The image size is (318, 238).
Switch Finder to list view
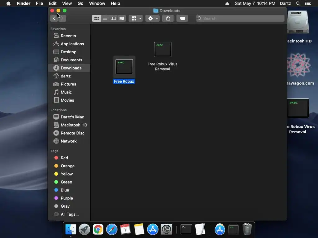[105, 18]
